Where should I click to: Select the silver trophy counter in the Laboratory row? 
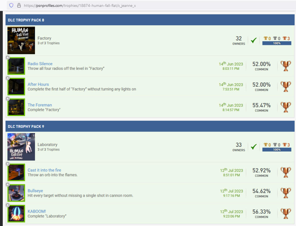point(276,145)
